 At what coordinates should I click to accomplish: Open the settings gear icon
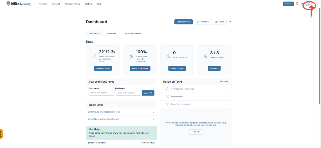click(302, 4)
